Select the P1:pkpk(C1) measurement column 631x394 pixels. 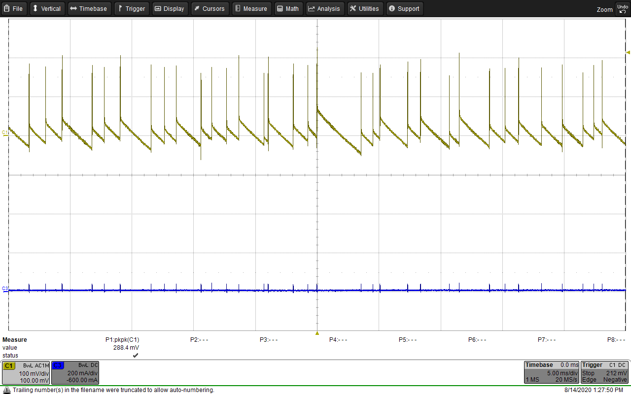pos(122,340)
